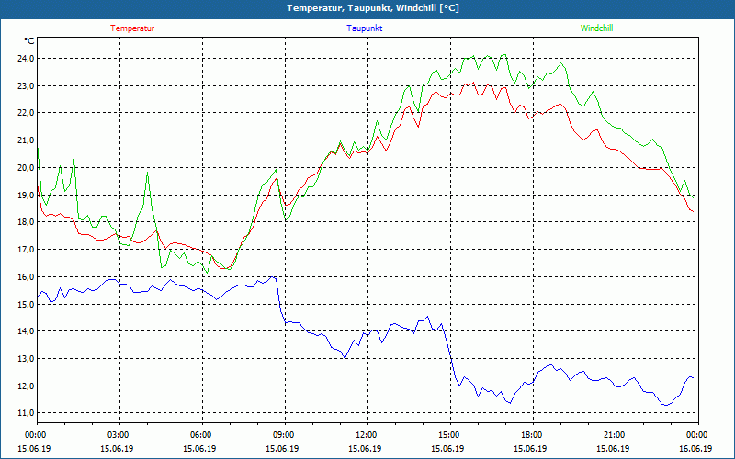735x459 pixels.
Task: Click the 09:00 time axis label
Action: coord(285,434)
